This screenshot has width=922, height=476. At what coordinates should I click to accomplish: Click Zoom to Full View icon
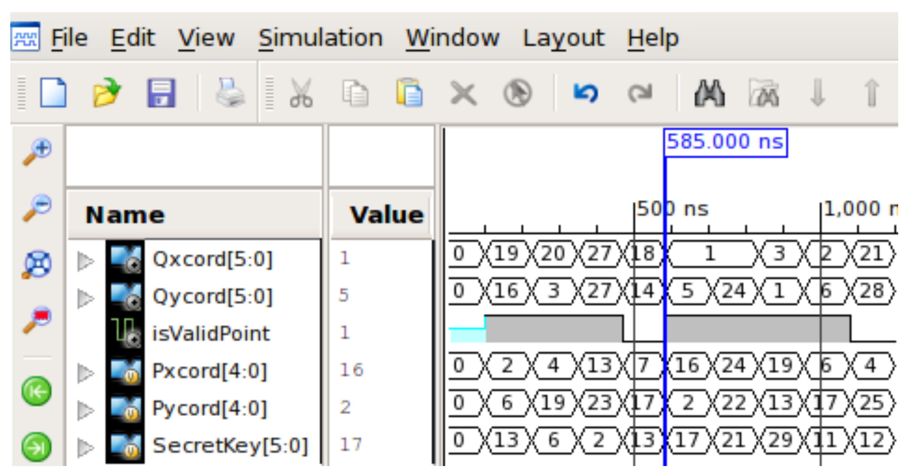click(x=38, y=264)
